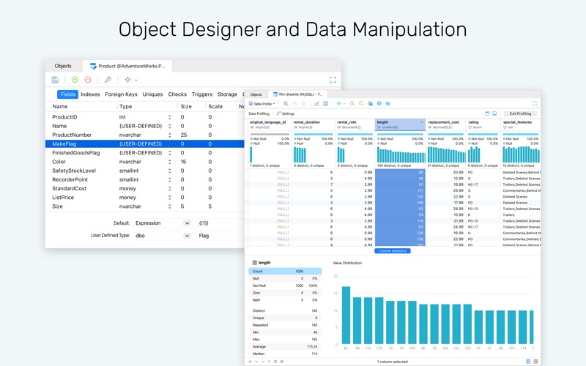Open the type stepper for ProductID row
The height and width of the screenshot is (366, 586).
[170, 117]
